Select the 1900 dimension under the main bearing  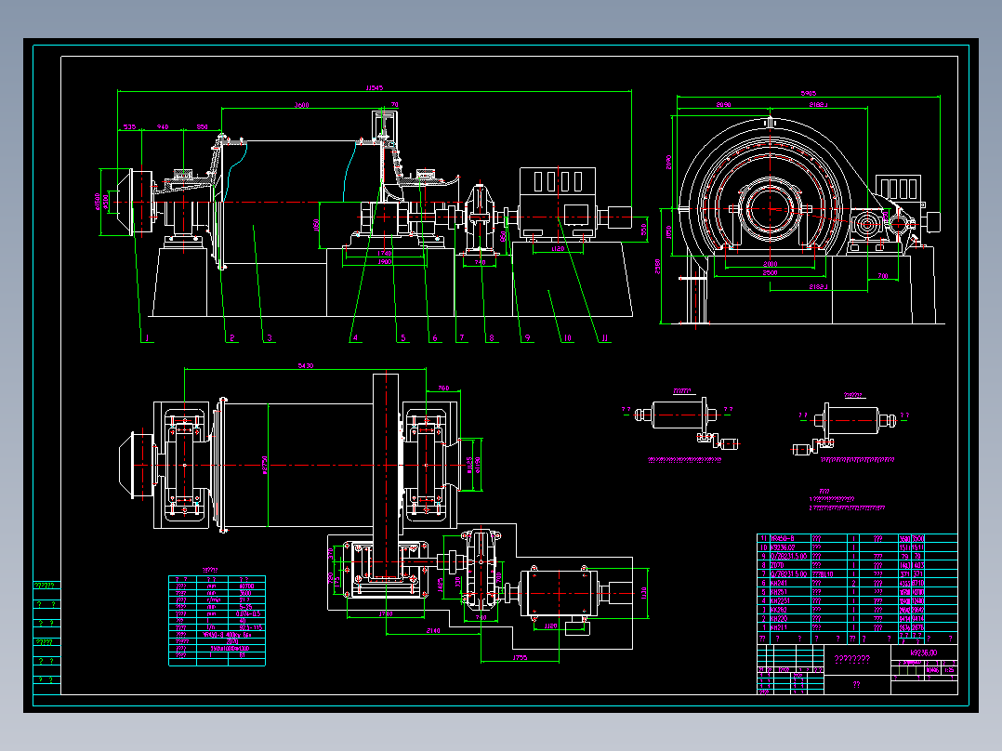click(x=384, y=262)
